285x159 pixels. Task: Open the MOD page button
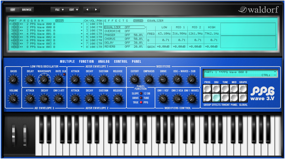234,89
